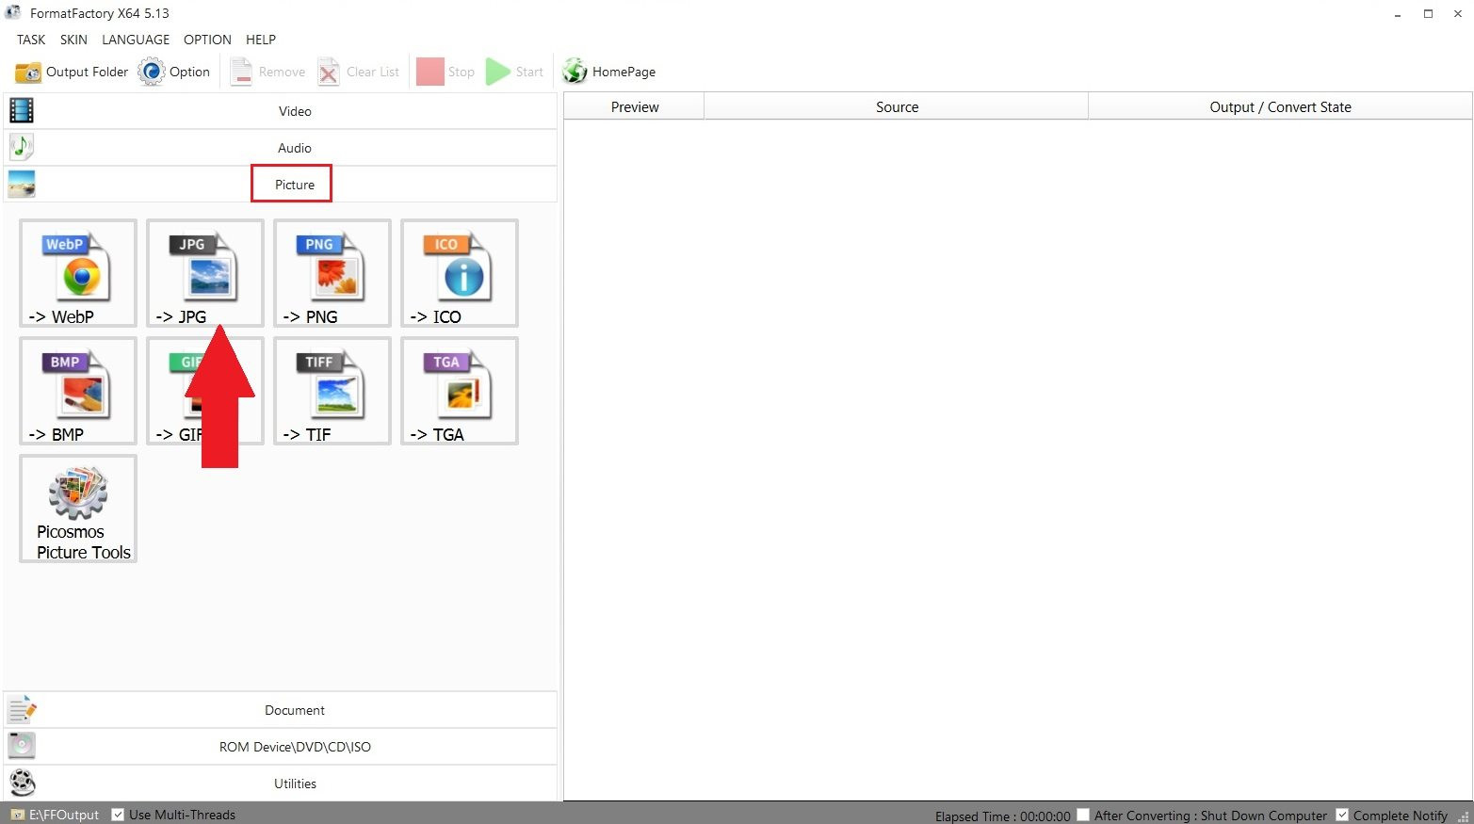
Task: Open the SKIN menu
Action: click(73, 40)
